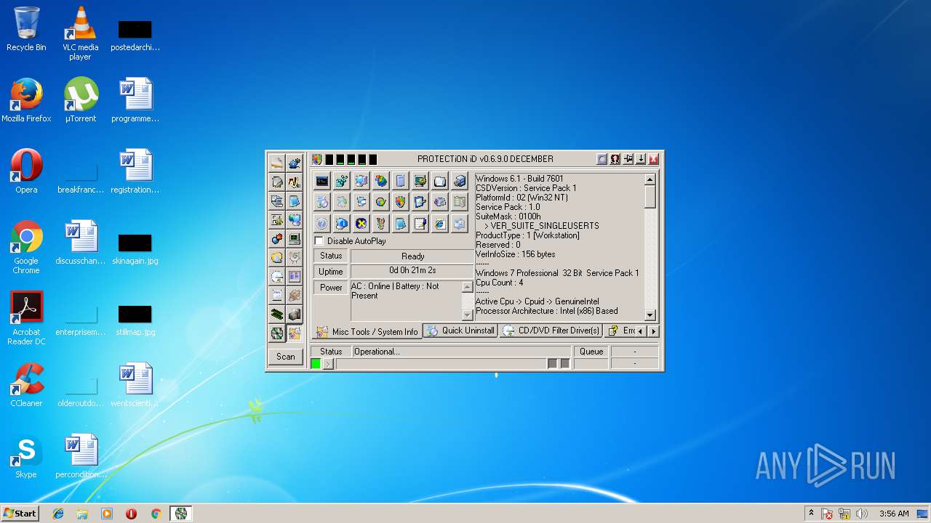Open Internet Explorer from the taskbar
The width and height of the screenshot is (931, 523).
pos(58,514)
